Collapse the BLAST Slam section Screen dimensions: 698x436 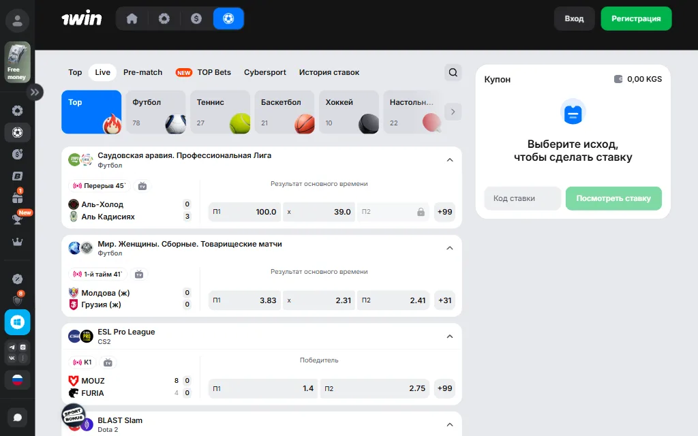pyautogui.click(x=450, y=425)
